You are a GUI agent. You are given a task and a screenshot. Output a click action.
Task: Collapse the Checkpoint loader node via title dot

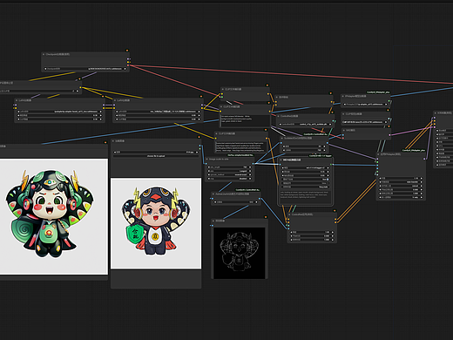tap(44, 54)
